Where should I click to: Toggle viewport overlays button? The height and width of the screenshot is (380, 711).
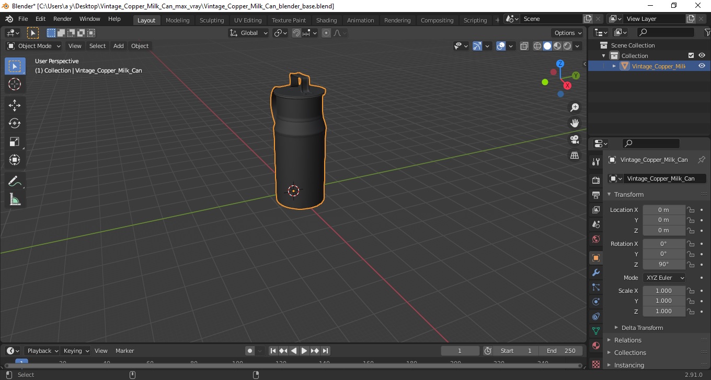pos(501,46)
